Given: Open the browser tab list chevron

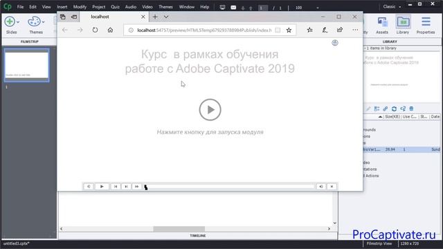Looking at the screenshot, I should click(166, 17).
